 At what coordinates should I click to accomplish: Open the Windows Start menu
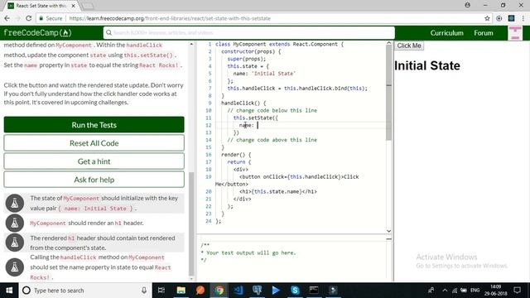pos(9,291)
